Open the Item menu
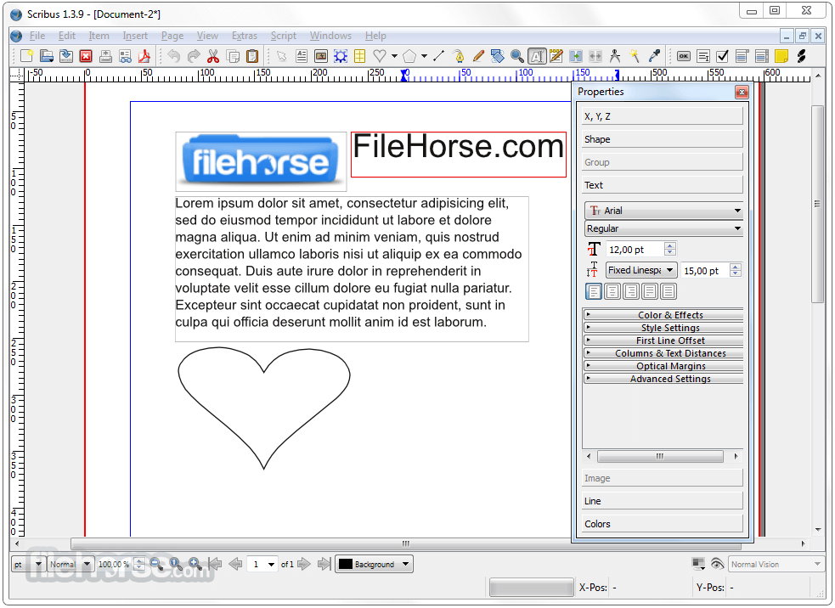 click(99, 36)
